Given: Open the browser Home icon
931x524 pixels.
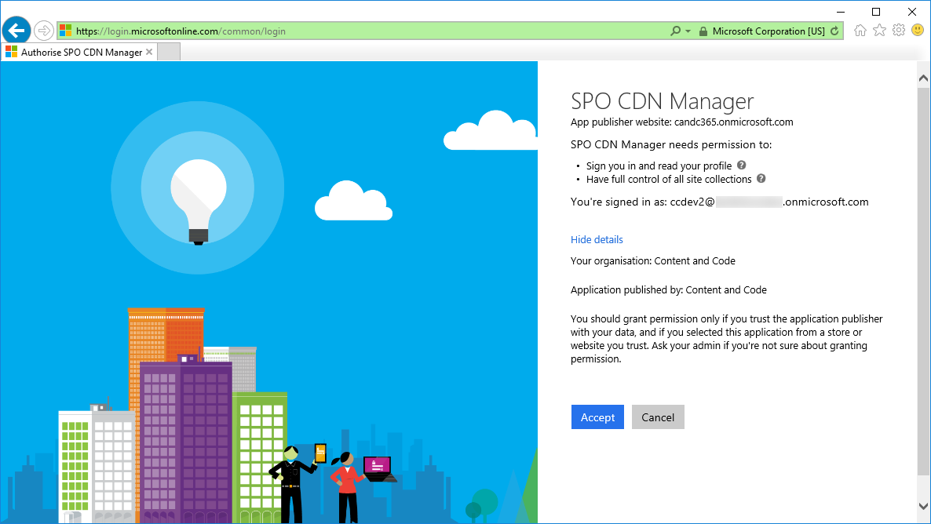Looking at the screenshot, I should [x=860, y=31].
